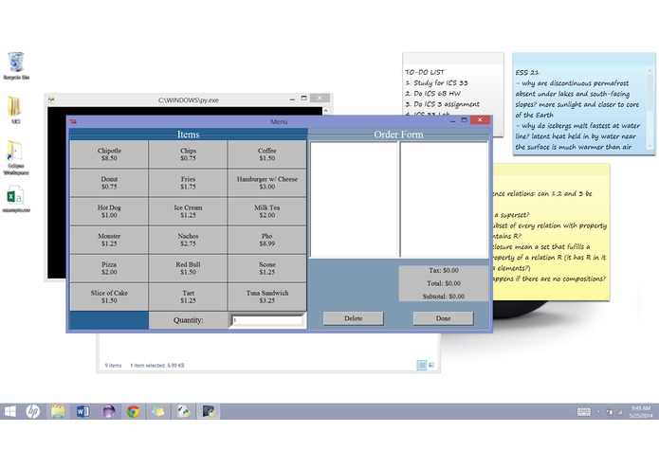Add Chipotle $8.50 to the order
The height and width of the screenshot is (468, 659).
click(109, 154)
